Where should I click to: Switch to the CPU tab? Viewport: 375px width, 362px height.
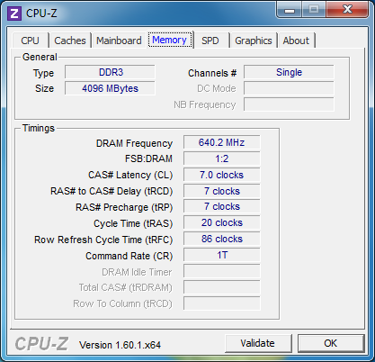(30, 41)
